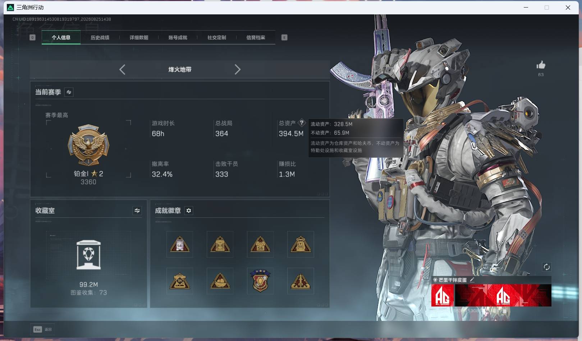Close the 三角洲行动 window

[x=568, y=7]
